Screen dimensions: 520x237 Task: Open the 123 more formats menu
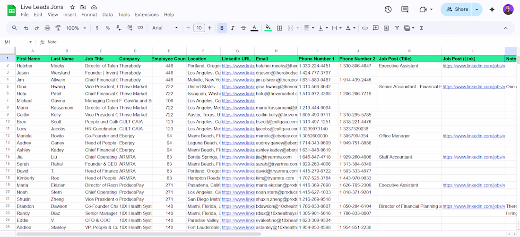140,28
